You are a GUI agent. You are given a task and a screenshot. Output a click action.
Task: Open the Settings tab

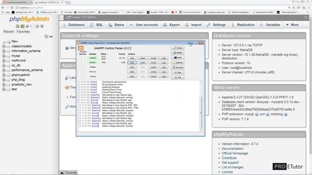tap(216, 25)
